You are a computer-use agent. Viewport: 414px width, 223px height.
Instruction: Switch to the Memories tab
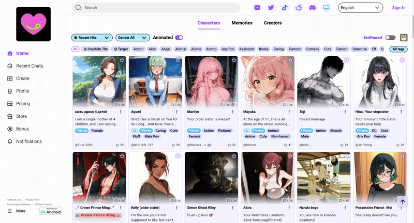tap(242, 23)
